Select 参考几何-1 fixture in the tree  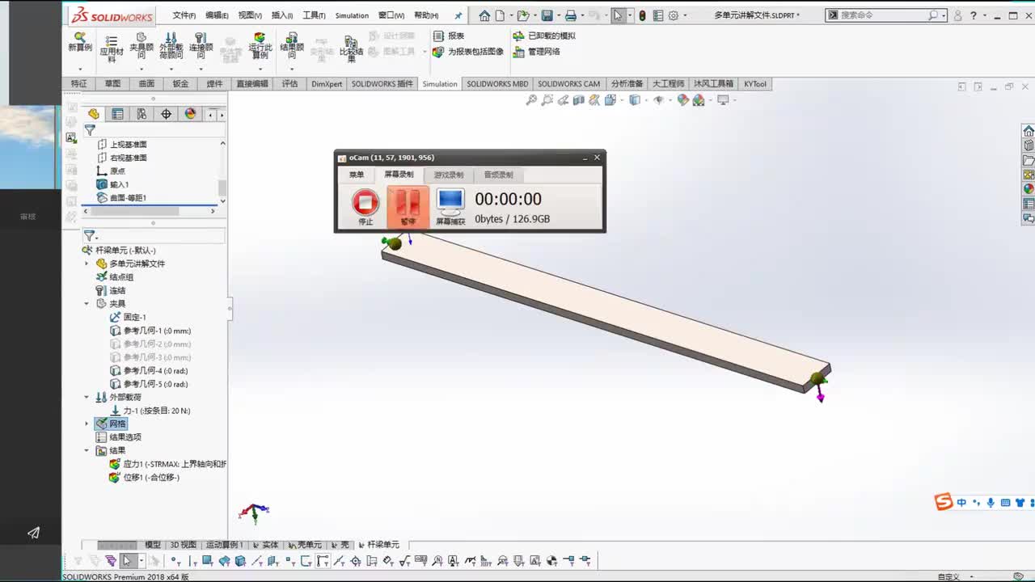150,331
